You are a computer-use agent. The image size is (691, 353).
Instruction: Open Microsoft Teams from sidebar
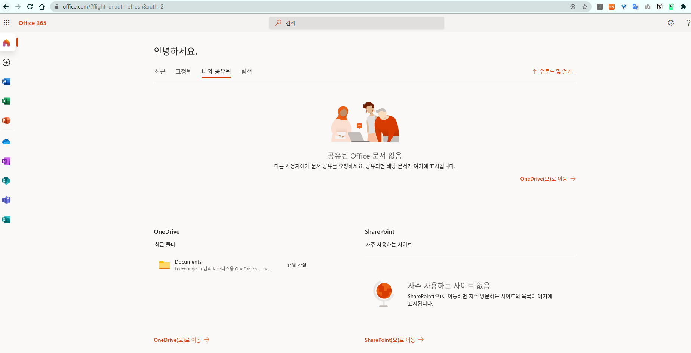[6, 200]
